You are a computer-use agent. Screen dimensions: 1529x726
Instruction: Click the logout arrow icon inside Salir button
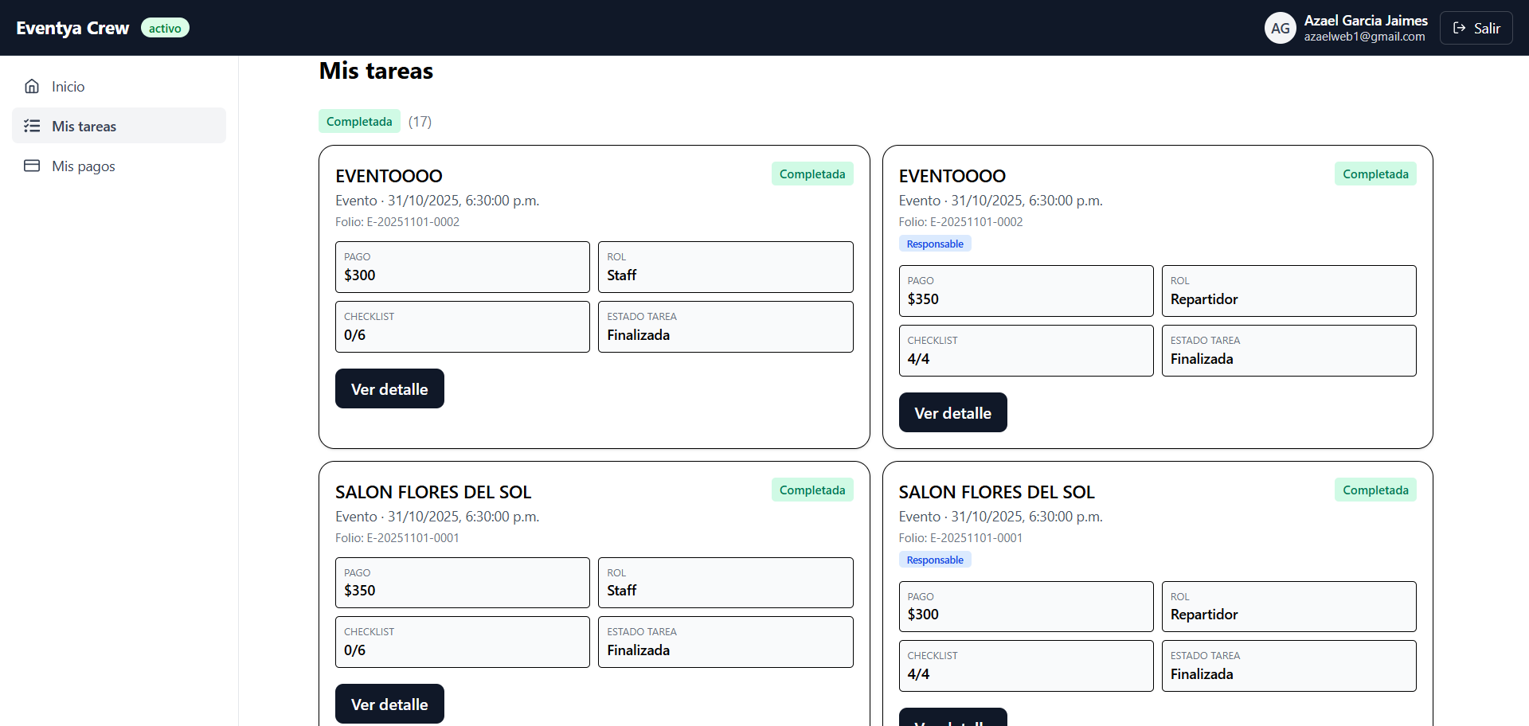tap(1461, 27)
